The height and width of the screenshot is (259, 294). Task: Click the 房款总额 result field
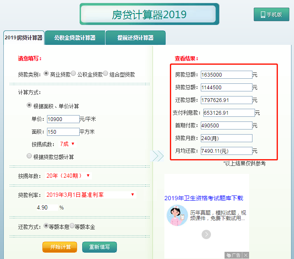227,75
